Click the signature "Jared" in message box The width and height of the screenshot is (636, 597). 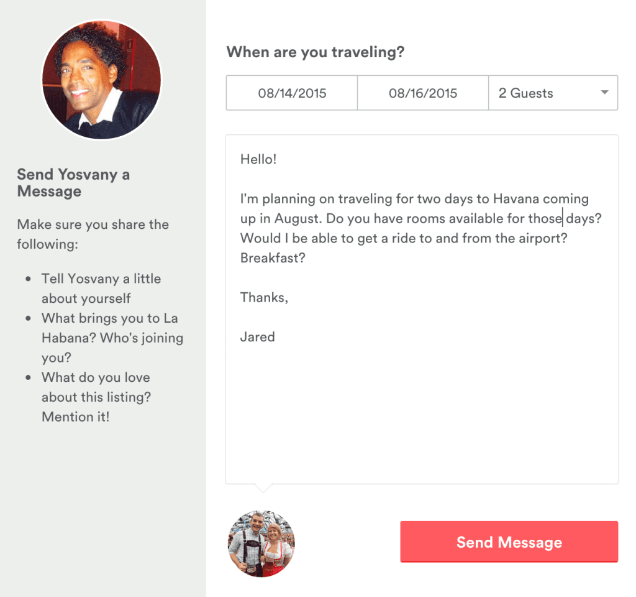tap(258, 336)
